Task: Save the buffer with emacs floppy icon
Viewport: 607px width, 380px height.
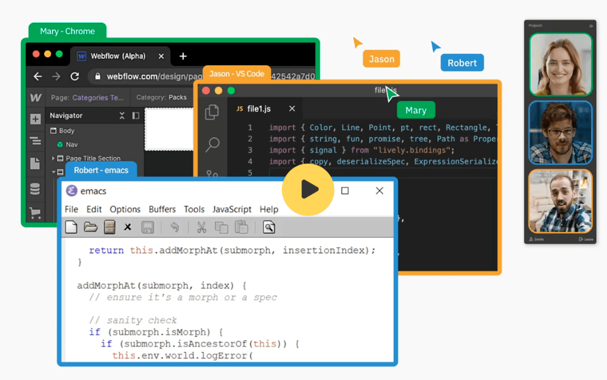Action: 147,227
